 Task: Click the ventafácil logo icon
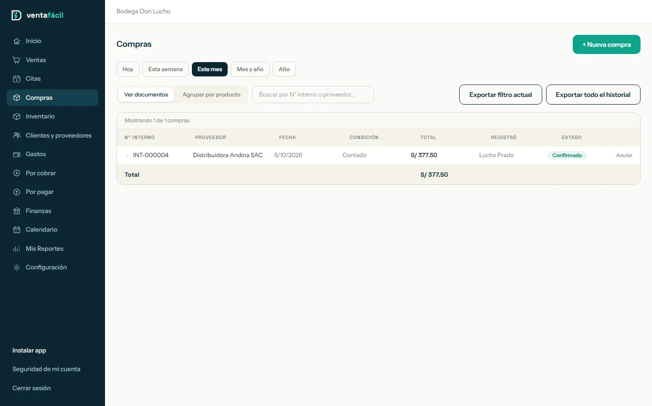pyautogui.click(x=16, y=15)
